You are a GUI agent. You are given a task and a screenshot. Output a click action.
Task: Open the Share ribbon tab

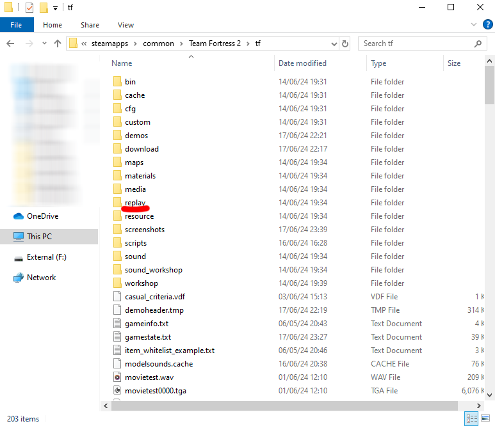pyautogui.click(x=90, y=25)
